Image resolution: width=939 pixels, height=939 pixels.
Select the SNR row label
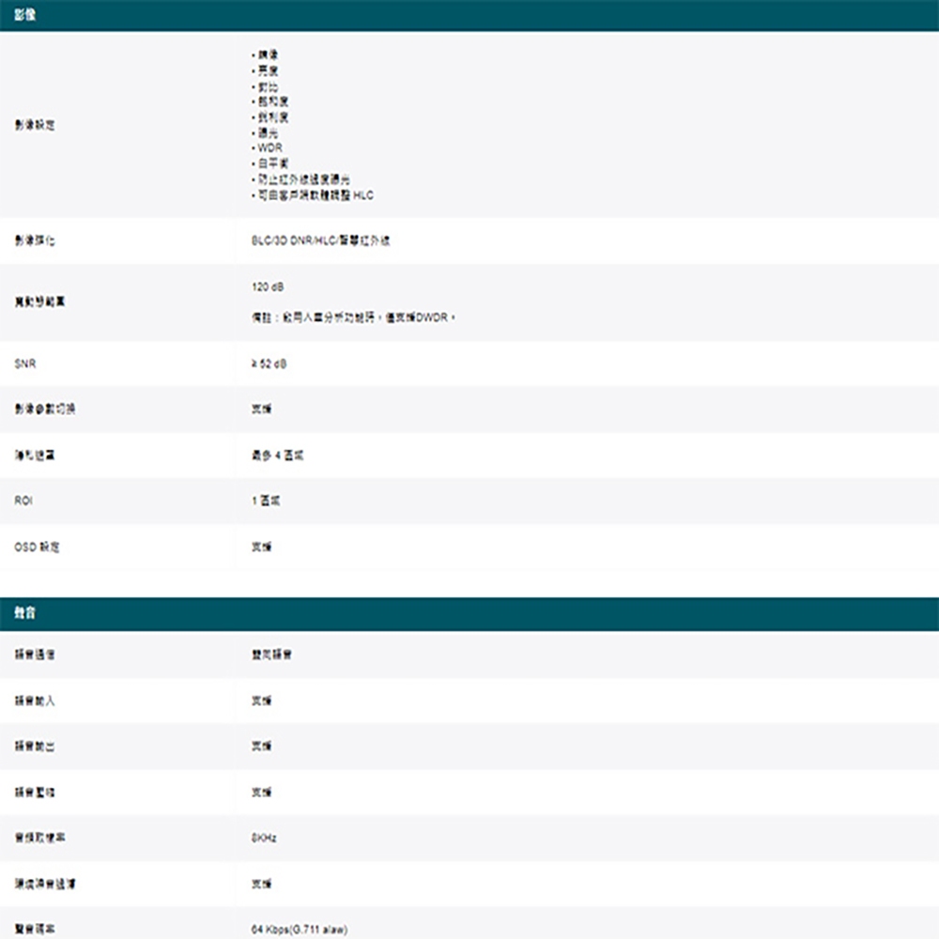[x=24, y=363]
